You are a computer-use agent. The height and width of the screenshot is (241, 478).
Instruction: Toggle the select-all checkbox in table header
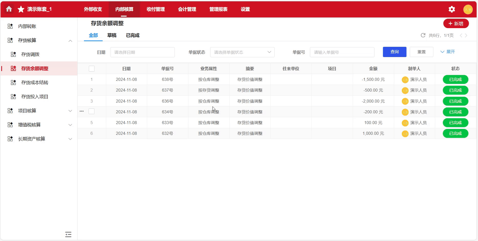tap(92, 69)
